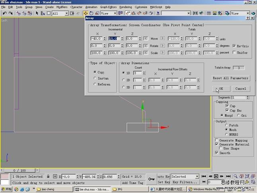This screenshot has width=257, height=193.
Task: Click the Redo arrow in main toolbar
Action: tap(10, 13)
